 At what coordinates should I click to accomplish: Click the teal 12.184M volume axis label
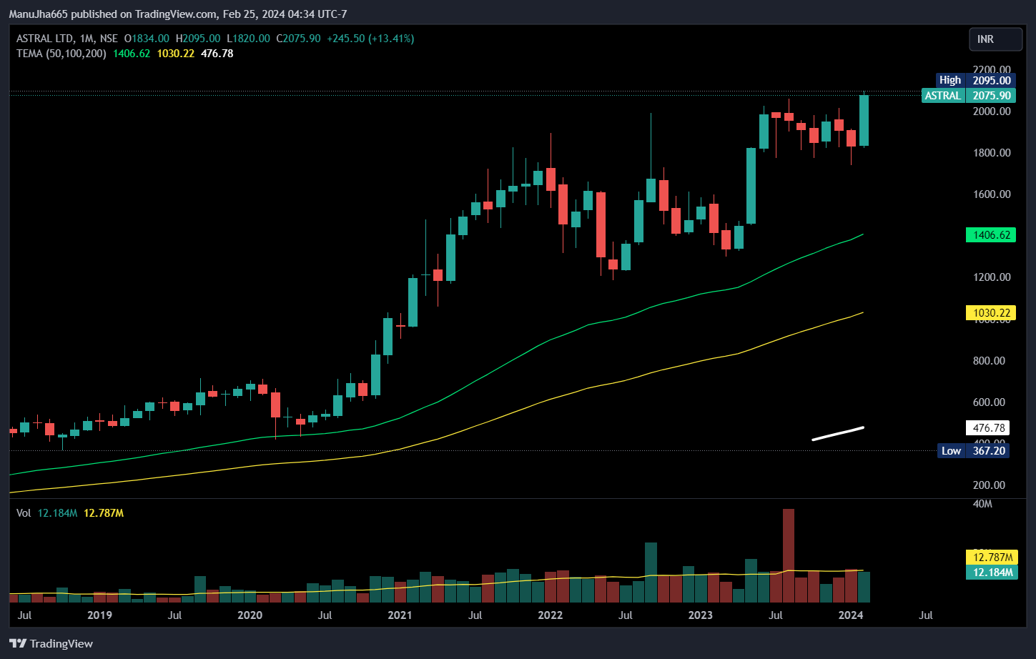pyautogui.click(x=991, y=572)
